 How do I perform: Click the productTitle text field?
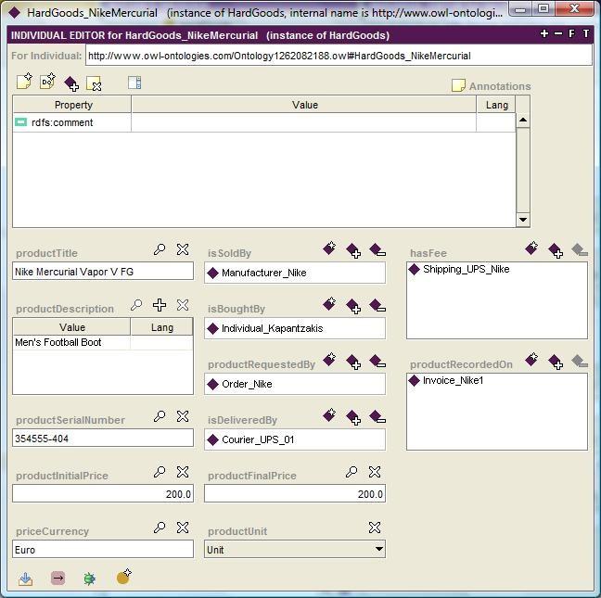(103, 272)
